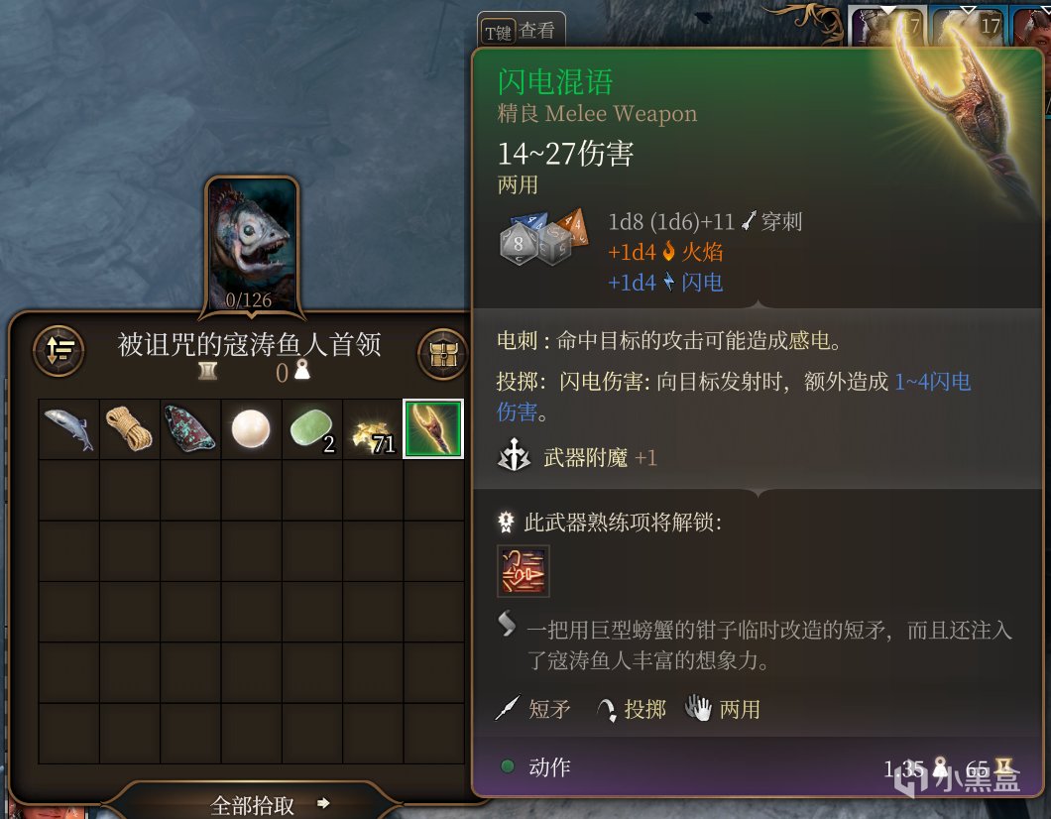Viewport: 1051px width, 819px height.
Task: Click the sort inventory icon button
Action: point(58,350)
